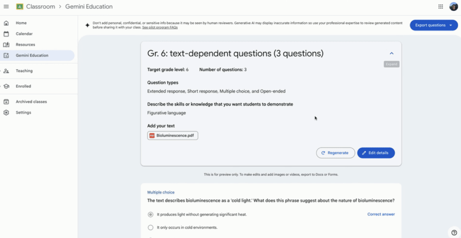461x238 pixels.
Task: Click the Google apps grid icon
Action: 440,7
